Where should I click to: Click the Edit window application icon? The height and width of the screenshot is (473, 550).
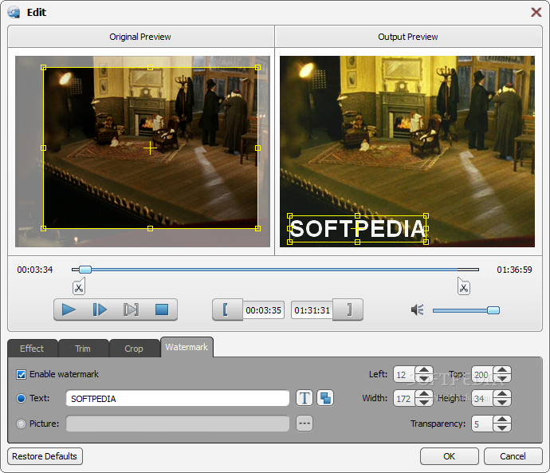click(14, 13)
